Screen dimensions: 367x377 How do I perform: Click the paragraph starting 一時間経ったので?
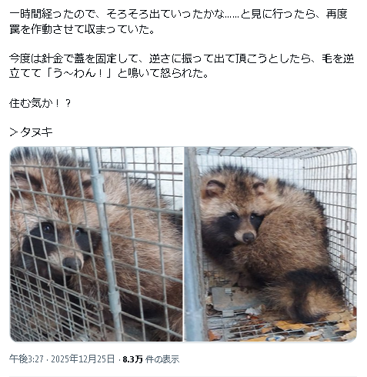click(x=178, y=22)
